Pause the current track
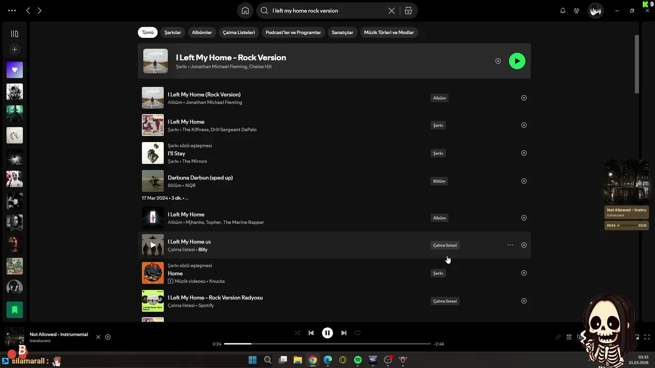The width and height of the screenshot is (655, 368). coord(327,333)
